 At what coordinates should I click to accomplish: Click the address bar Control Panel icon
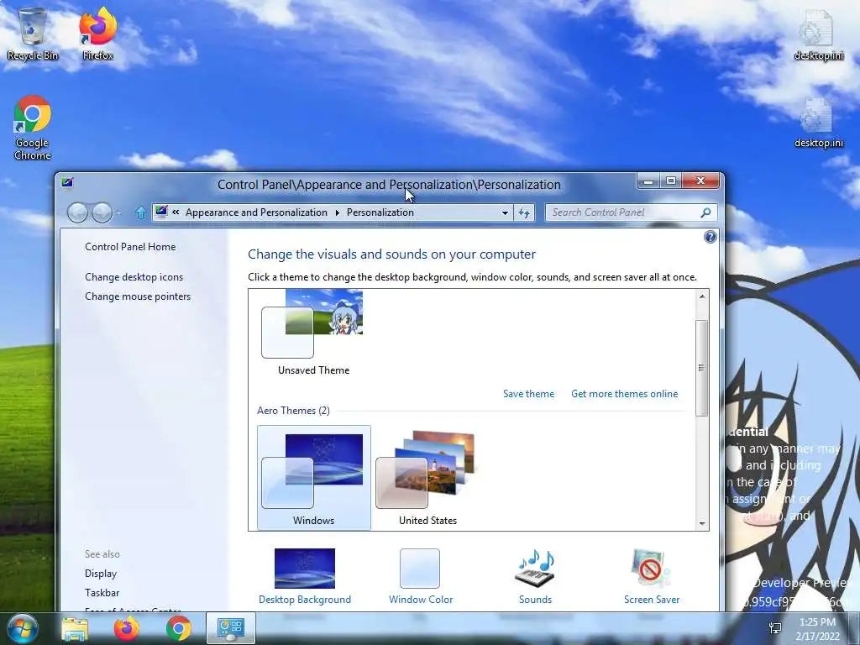[161, 212]
